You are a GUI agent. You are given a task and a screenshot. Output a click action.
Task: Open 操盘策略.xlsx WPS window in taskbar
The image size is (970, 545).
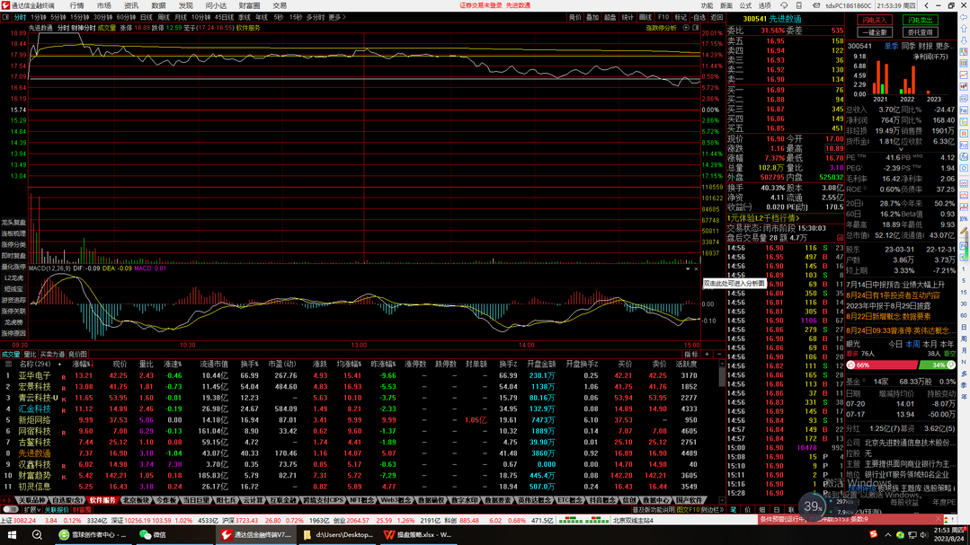(417, 534)
